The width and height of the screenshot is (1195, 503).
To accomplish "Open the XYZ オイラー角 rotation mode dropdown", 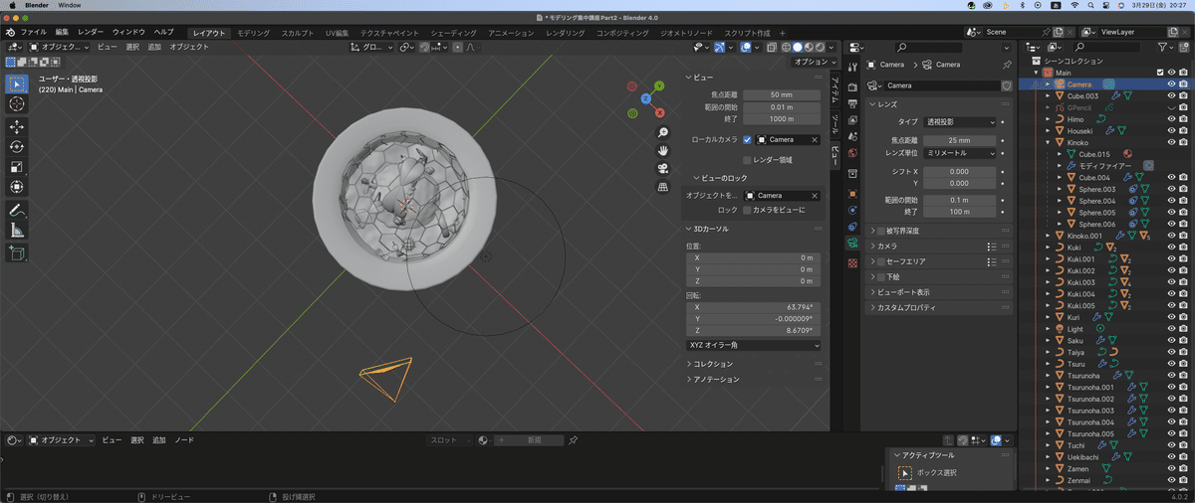I will tap(754, 345).
